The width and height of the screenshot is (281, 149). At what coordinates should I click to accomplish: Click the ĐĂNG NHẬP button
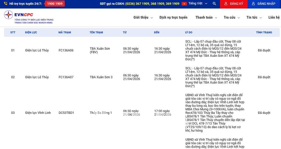pos(264,4)
